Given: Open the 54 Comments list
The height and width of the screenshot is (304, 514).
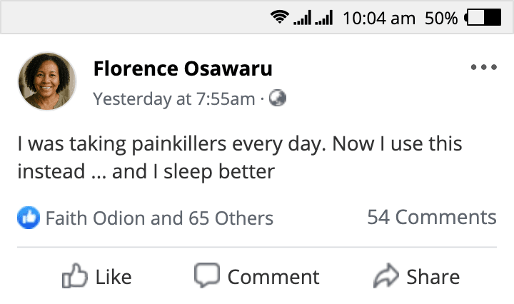Looking at the screenshot, I should click(432, 217).
